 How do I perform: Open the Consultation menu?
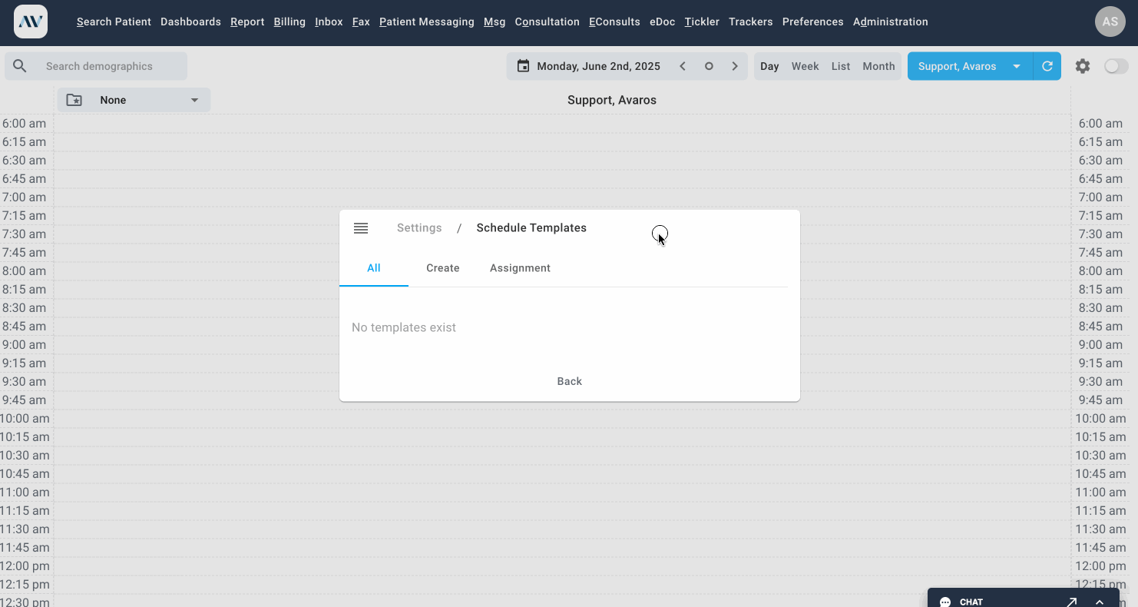[x=547, y=22]
